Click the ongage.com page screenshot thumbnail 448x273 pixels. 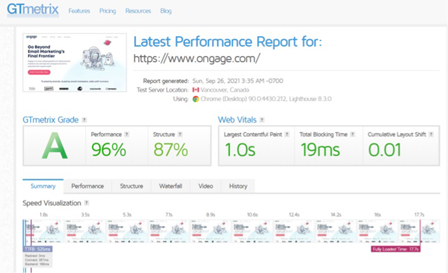(75, 63)
